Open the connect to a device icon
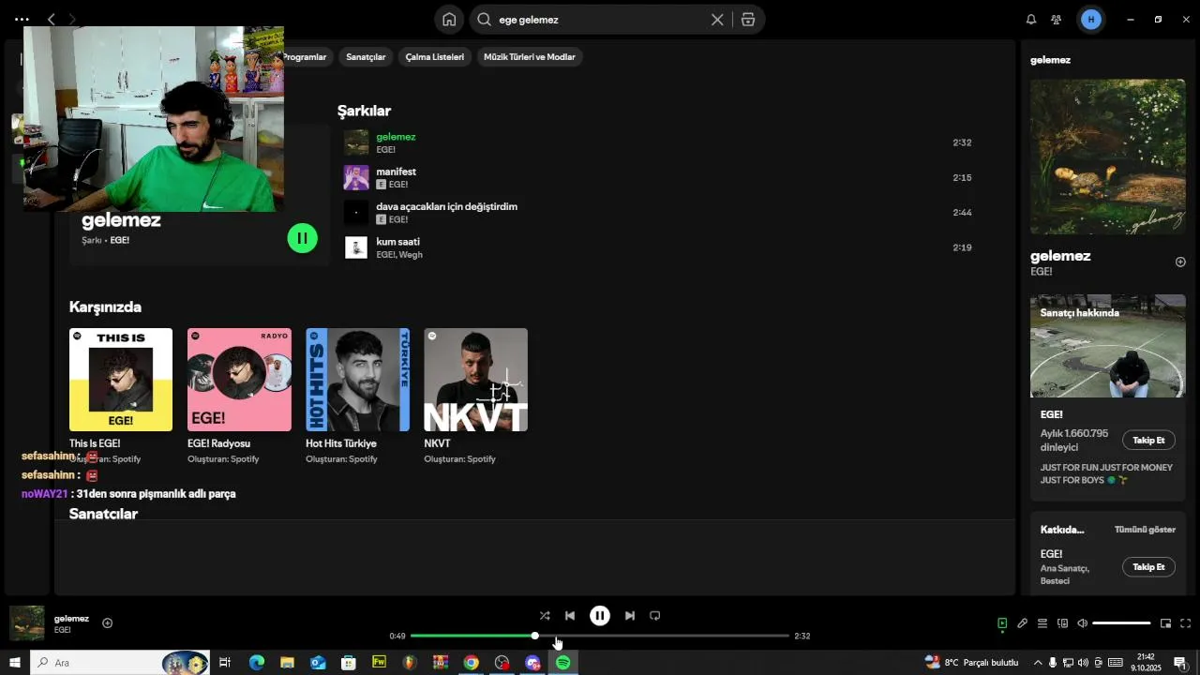1200x675 pixels. pyautogui.click(x=1062, y=623)
